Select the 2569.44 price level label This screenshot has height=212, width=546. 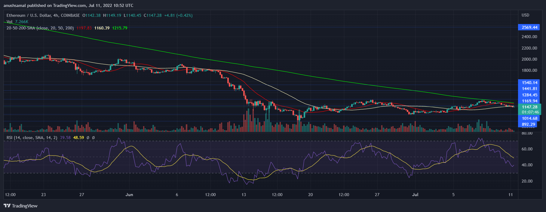529,27
